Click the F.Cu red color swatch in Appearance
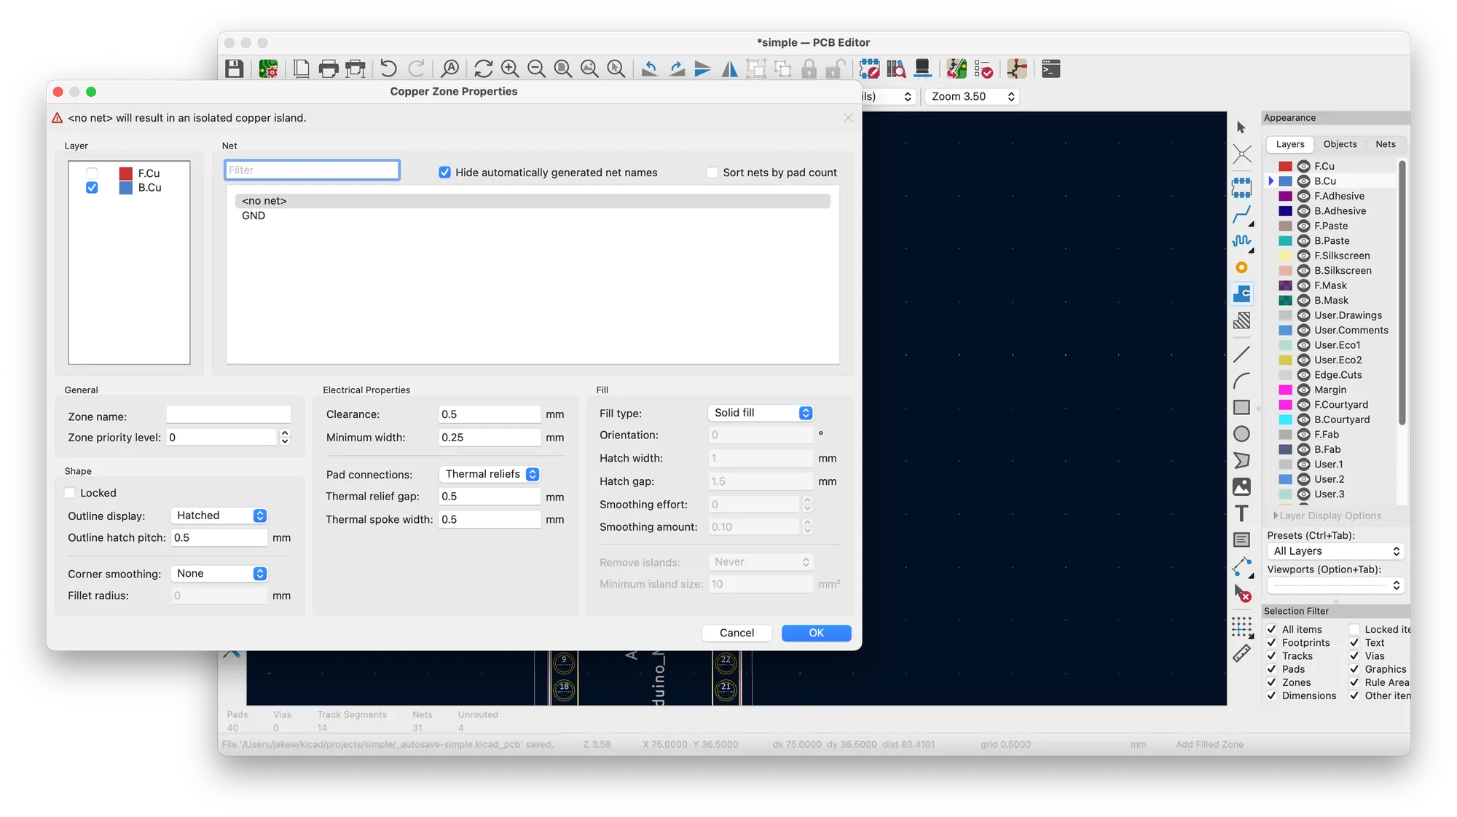The height and width of the screenshot is (817, 1457). point(1285,166)
